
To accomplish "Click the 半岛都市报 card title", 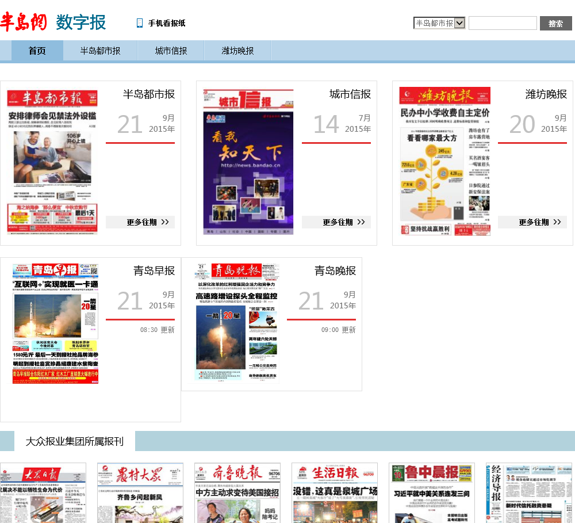I will (149, 94).
